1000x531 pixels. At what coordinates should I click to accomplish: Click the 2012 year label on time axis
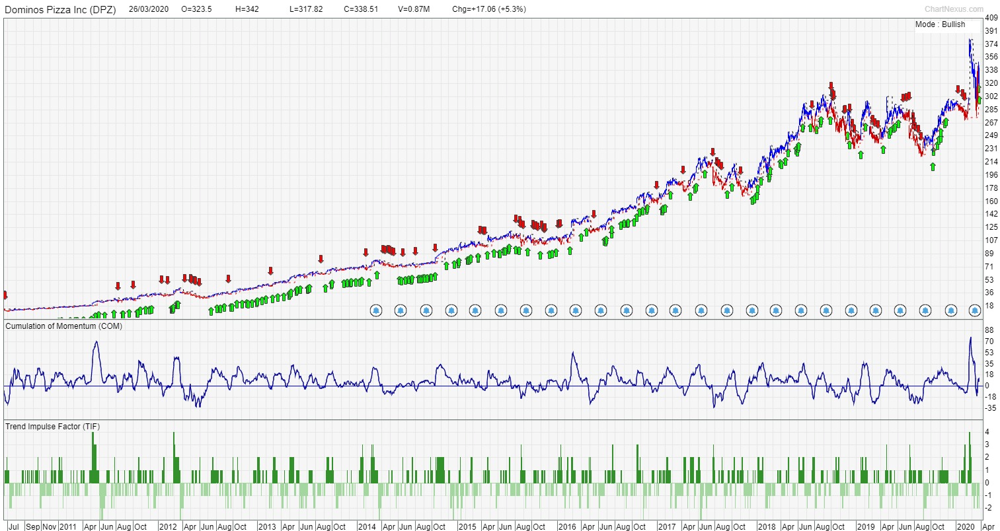pos(168,526)
